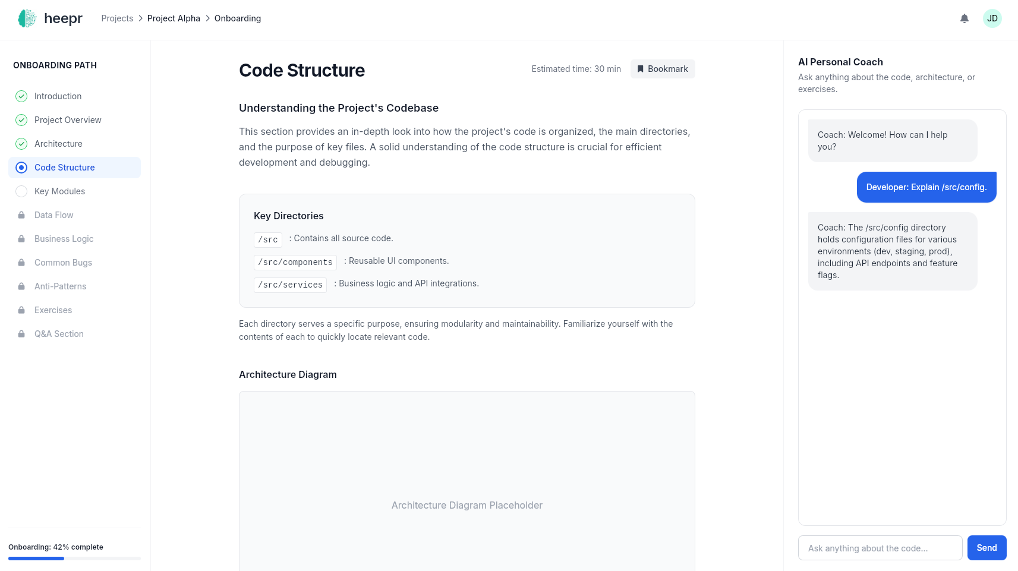Screen dimensions: 1018x571
Task: Click the green checkmark next to Introduction
Action: coord(21,96)
